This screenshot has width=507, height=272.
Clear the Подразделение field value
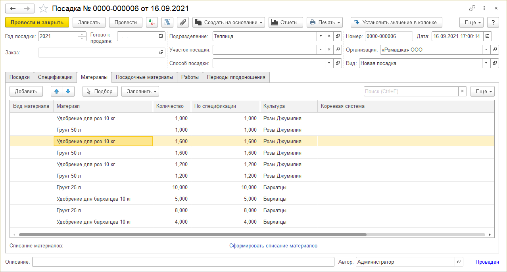[329, 36]
